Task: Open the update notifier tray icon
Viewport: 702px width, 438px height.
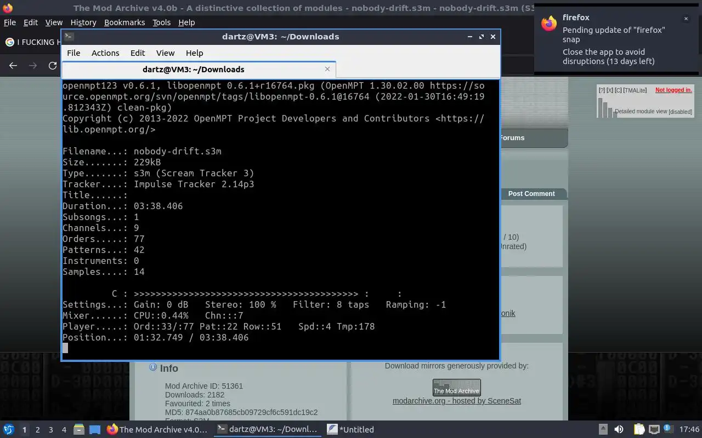Action: click(668, 429)
